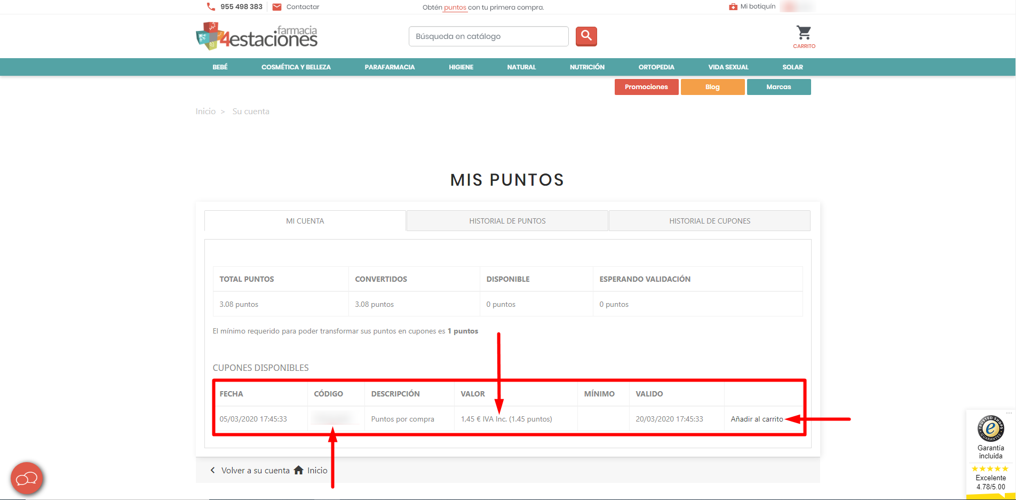
Task: Click the five-star rating in the Trusted Shops widget
Action: coord(990,469)
